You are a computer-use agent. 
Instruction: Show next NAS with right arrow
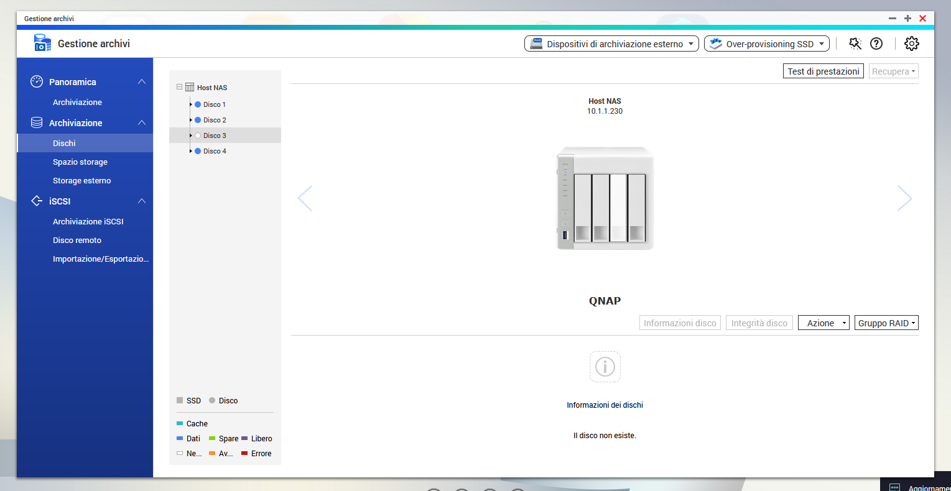click(x=904, y=198)
